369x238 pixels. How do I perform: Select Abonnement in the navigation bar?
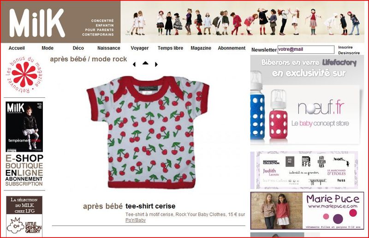coord(232,48)
